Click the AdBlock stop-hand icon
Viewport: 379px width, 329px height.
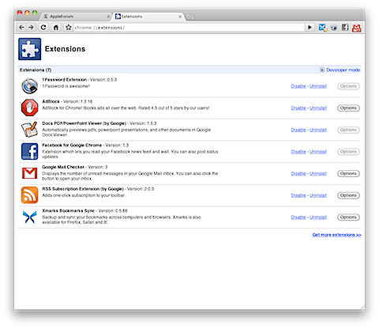coord(29,108)
